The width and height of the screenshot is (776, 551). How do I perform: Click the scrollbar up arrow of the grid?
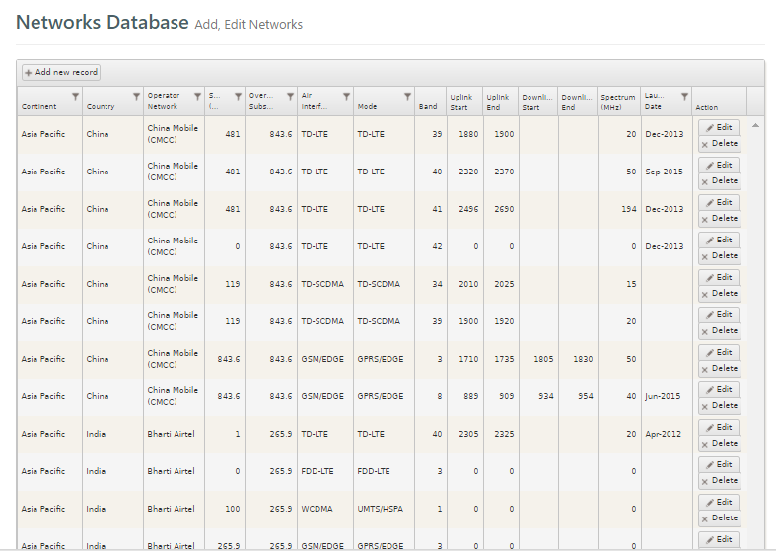tap(755, 125)
